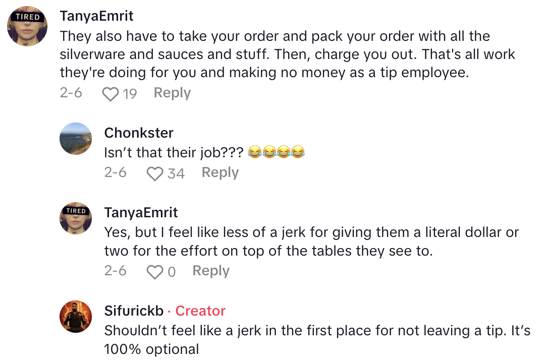
Task: Reply to Chonkster's "Isn't that their job" comment
Action: 220,172
